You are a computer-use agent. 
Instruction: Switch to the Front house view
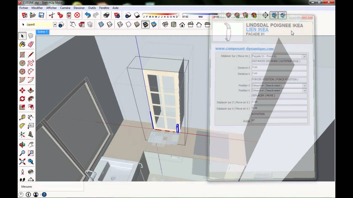point(182,24)
